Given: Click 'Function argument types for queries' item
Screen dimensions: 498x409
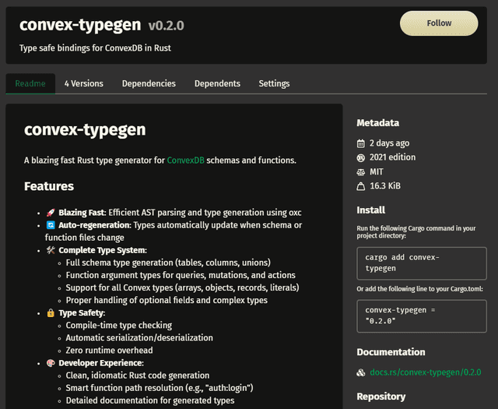Looking at the screenshot, I should [x=181, y=276].
